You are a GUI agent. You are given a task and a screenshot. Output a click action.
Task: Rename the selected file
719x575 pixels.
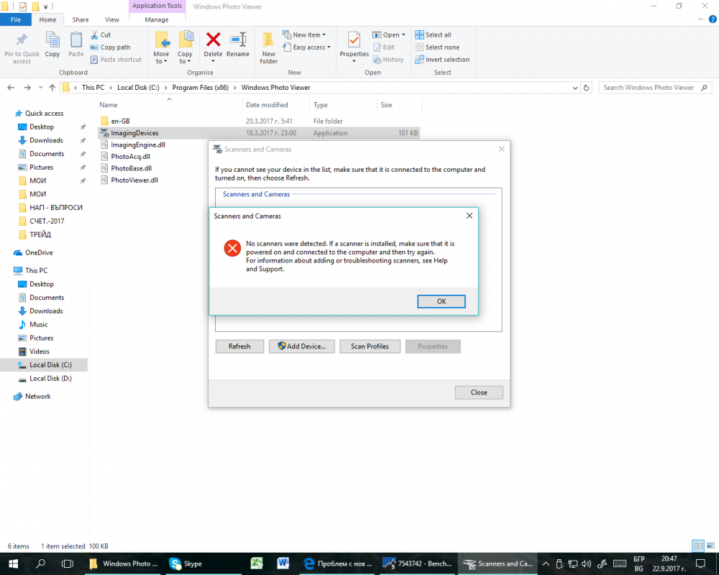(x=238, y=45)
